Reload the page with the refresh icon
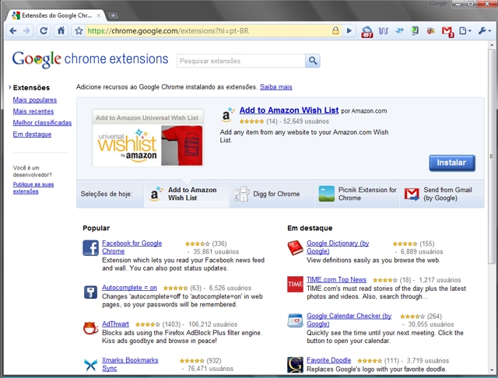 coord(44,31)
